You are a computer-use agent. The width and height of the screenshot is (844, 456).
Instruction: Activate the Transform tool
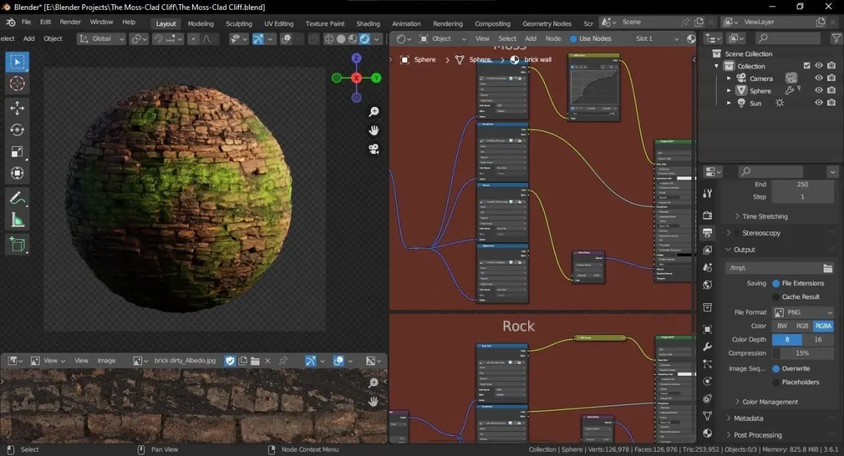[x=18, y=173]
